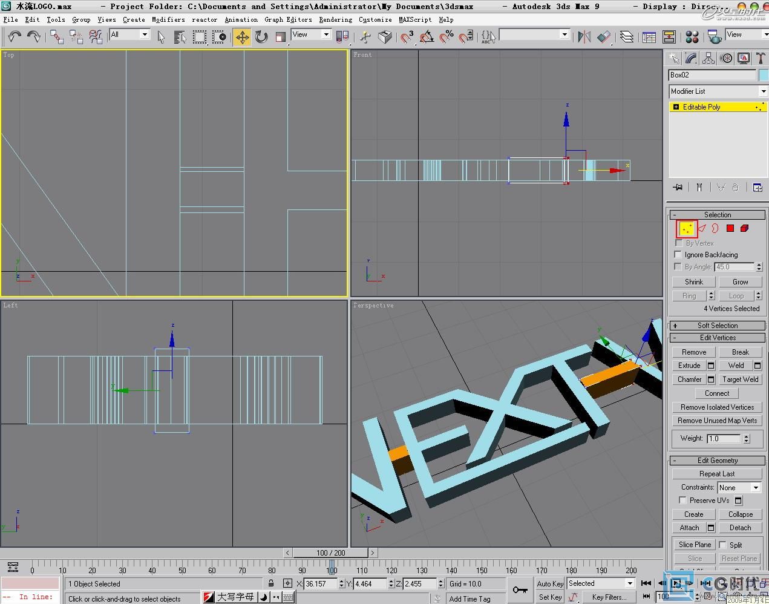Toggle the Set Key mode button

tap(550, 597)
